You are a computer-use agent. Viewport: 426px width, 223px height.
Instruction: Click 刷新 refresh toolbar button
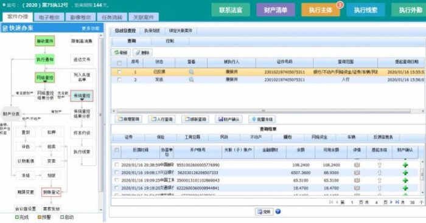click(120, 52)
